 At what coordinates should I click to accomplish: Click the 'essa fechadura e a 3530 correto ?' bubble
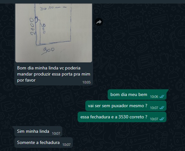click(122, 117)
